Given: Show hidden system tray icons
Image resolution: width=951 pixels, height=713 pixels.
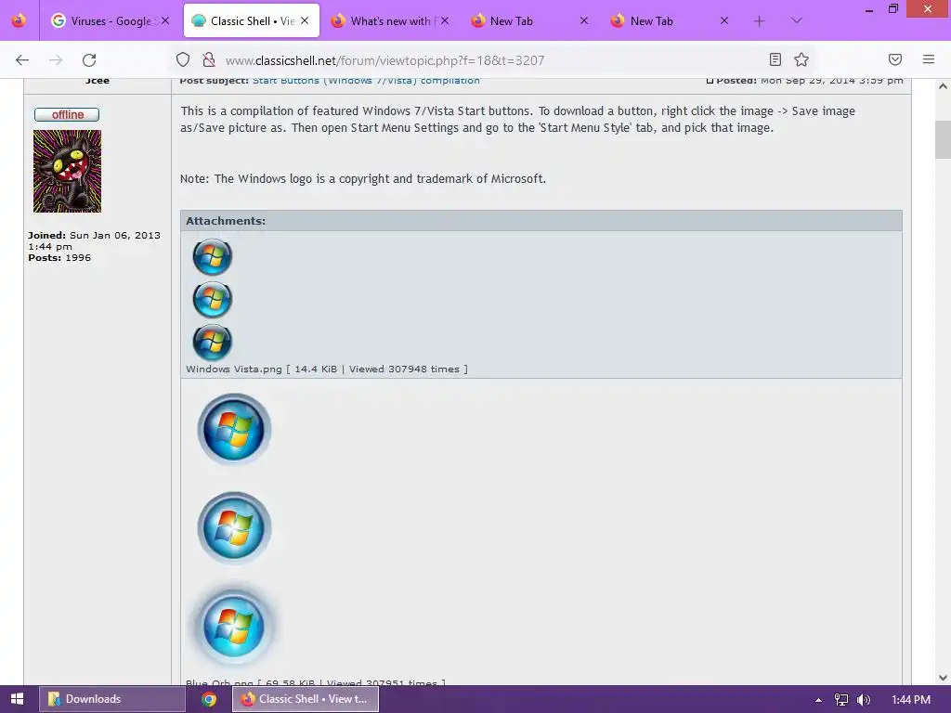Looking at the screenshot, I should click(x=818, y=700).
